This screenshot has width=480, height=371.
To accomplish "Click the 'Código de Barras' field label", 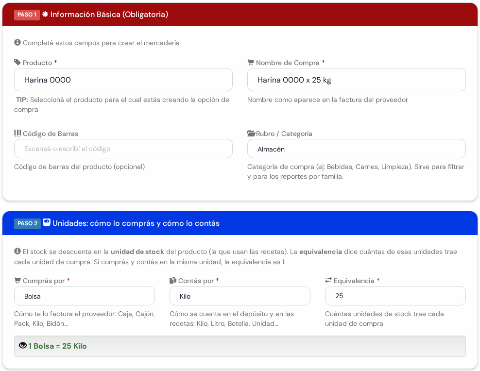I will pos(51,134).
